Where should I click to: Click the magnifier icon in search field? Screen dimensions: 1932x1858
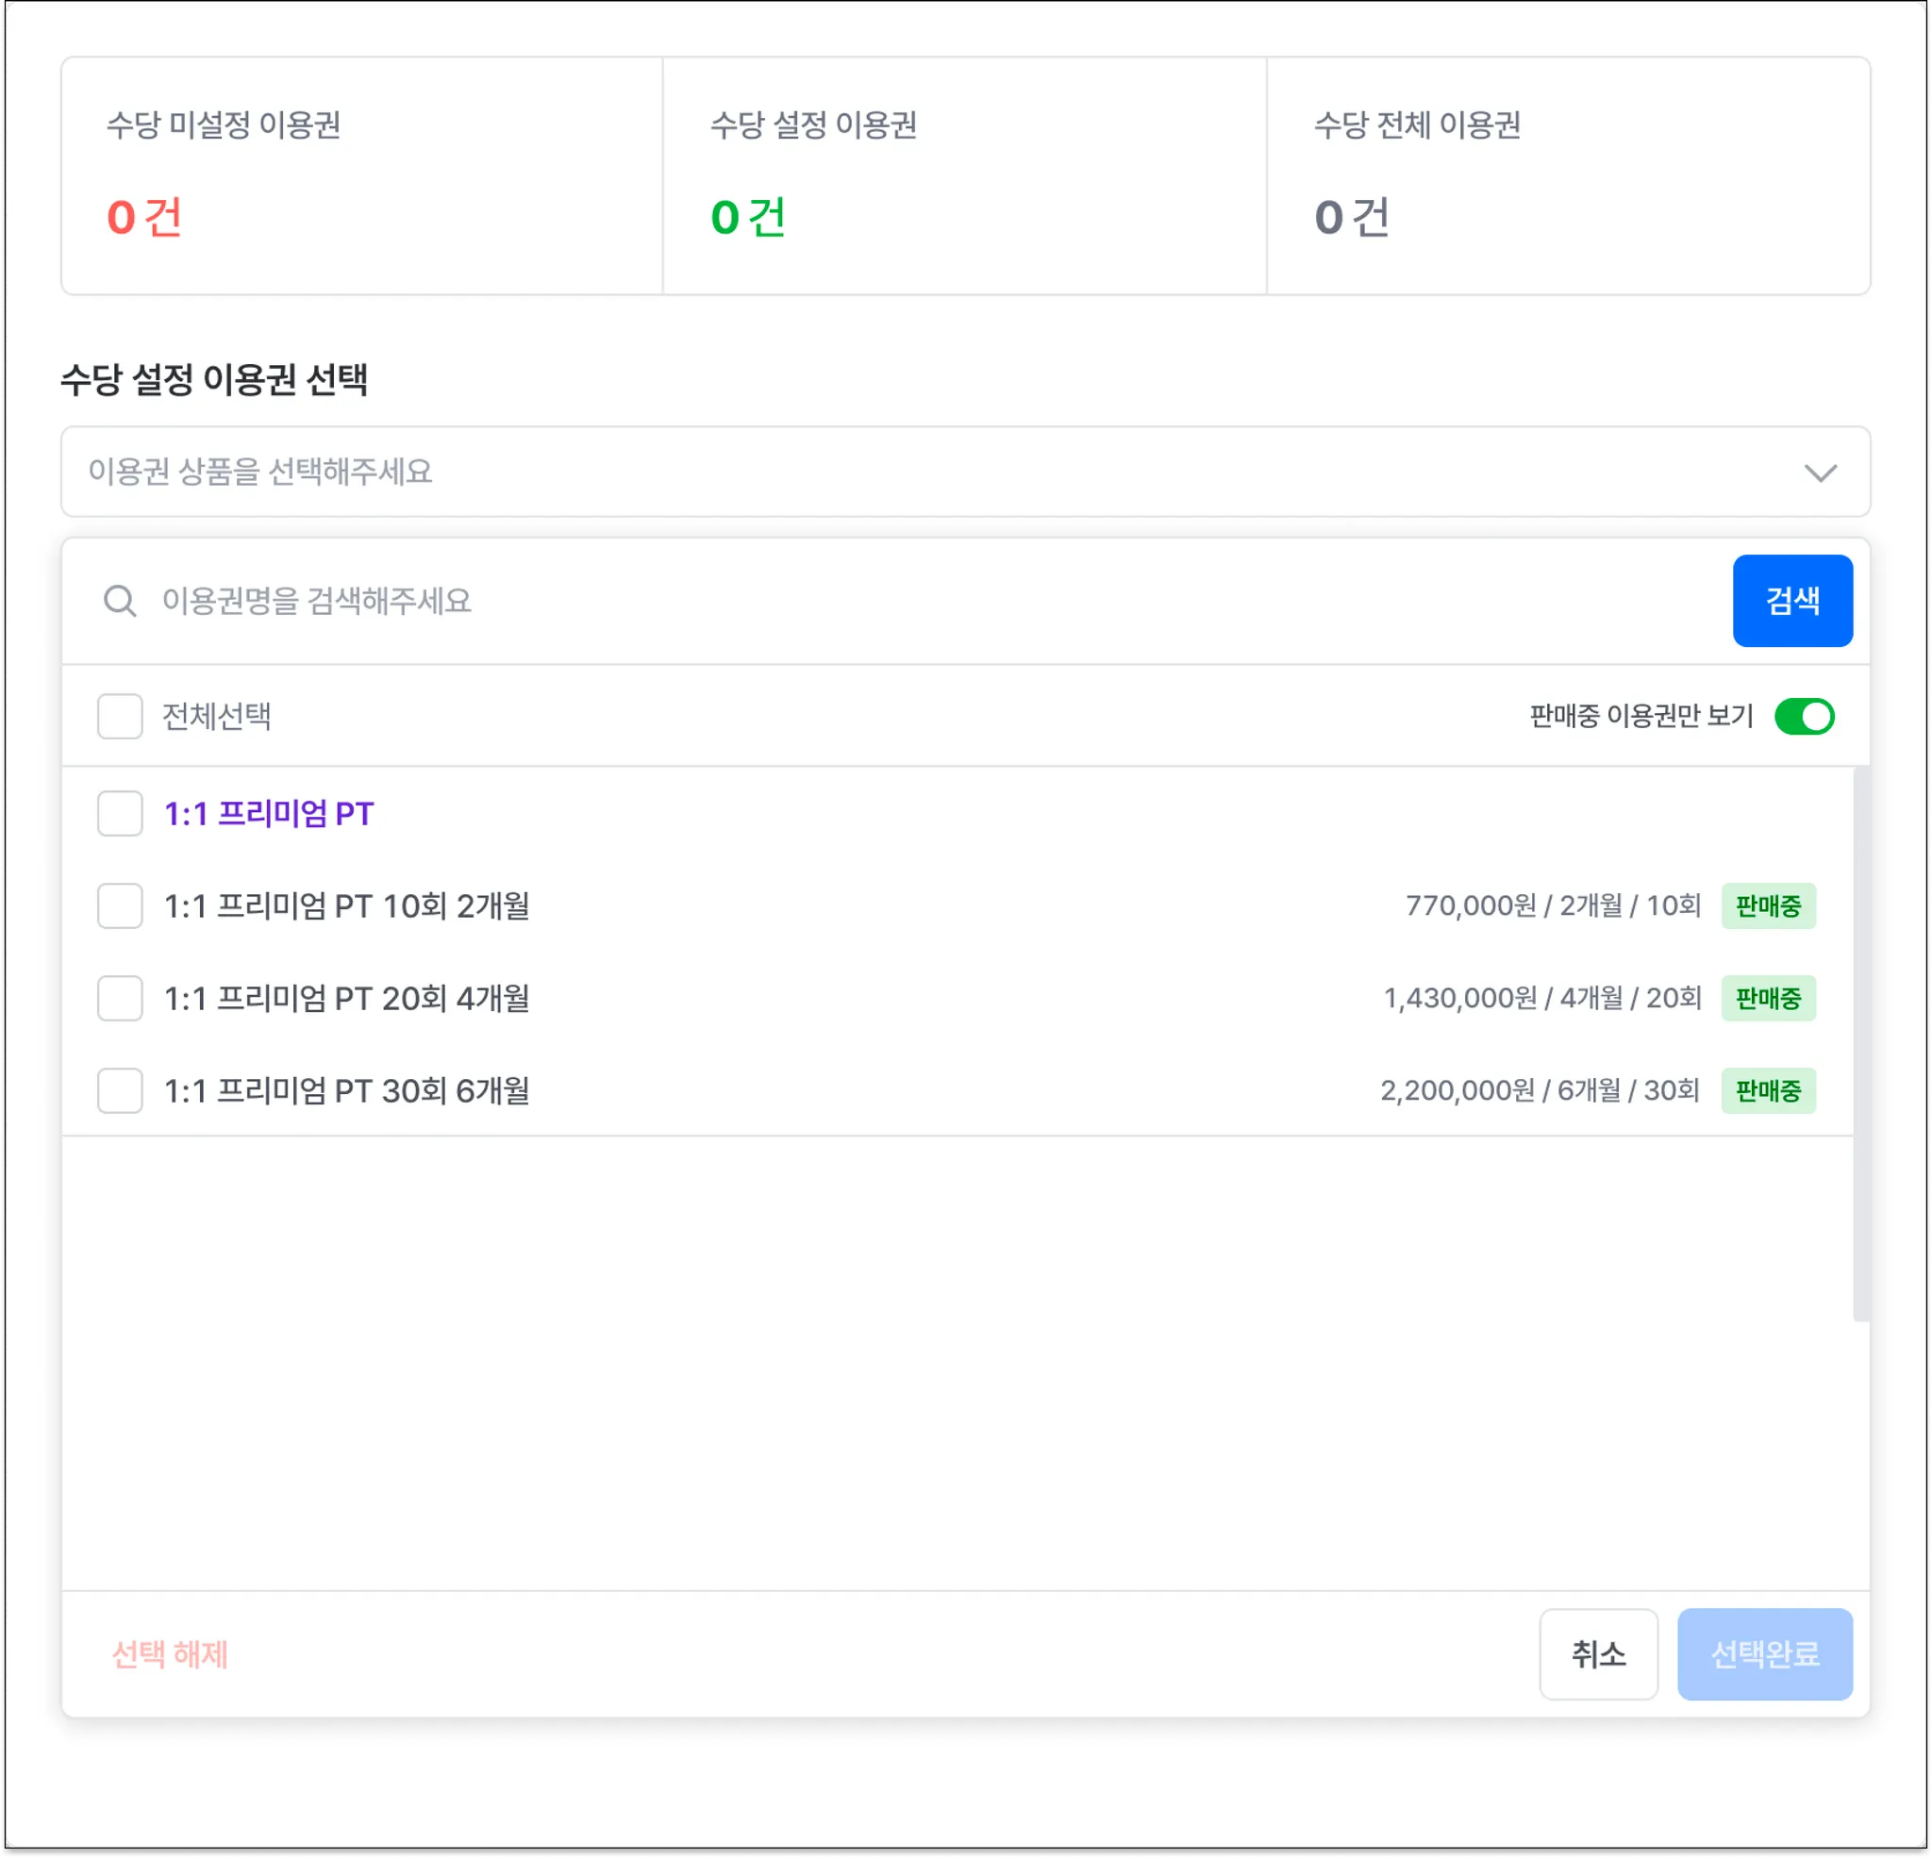[x=119, y=600]
